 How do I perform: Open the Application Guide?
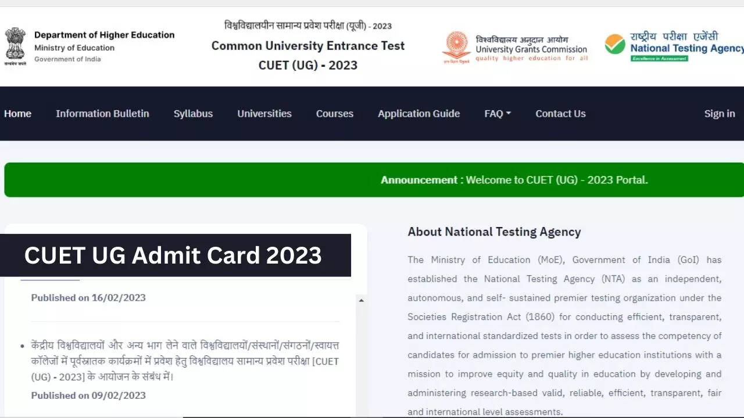[419, 114]
